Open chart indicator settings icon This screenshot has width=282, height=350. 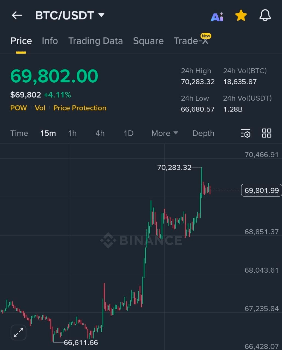[x=245, y=133]
